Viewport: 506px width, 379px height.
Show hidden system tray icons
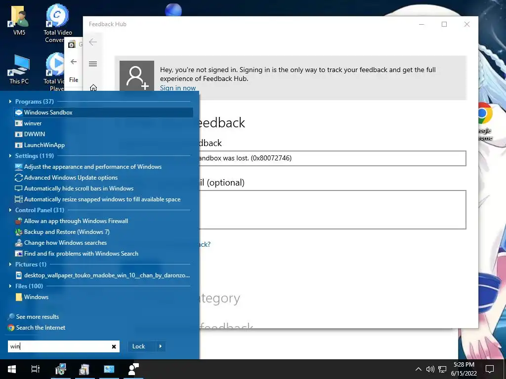click(418, 369)
